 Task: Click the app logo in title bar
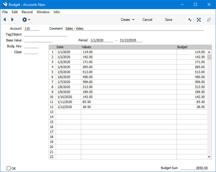5,4
